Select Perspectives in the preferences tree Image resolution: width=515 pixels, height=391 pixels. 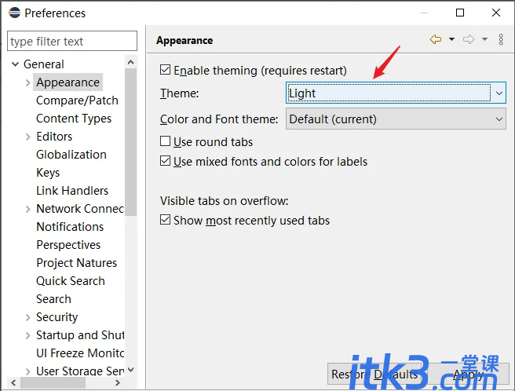pyautogui.click(x=68, y=245)
